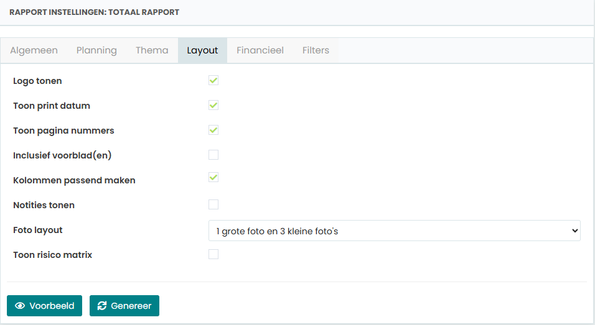Enable the Notities tonen checkbox
This screenshot has height=325, width=595.
point(213,204)
